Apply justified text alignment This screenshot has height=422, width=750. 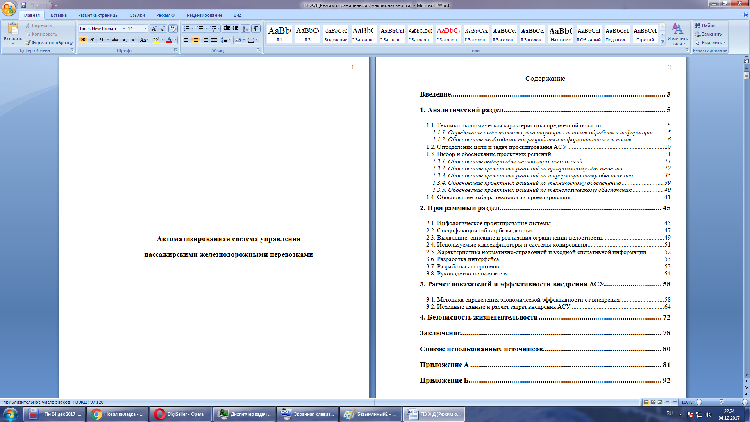tap(214, 40)
